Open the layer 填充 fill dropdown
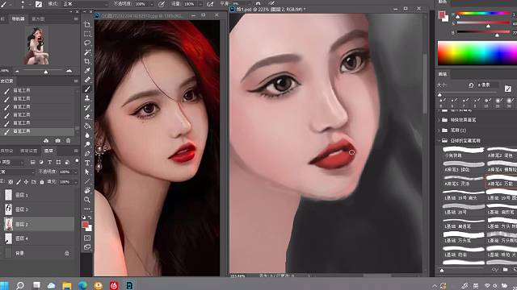The width and height of the screenshot is (517, 290). click(x=75, y=181)
